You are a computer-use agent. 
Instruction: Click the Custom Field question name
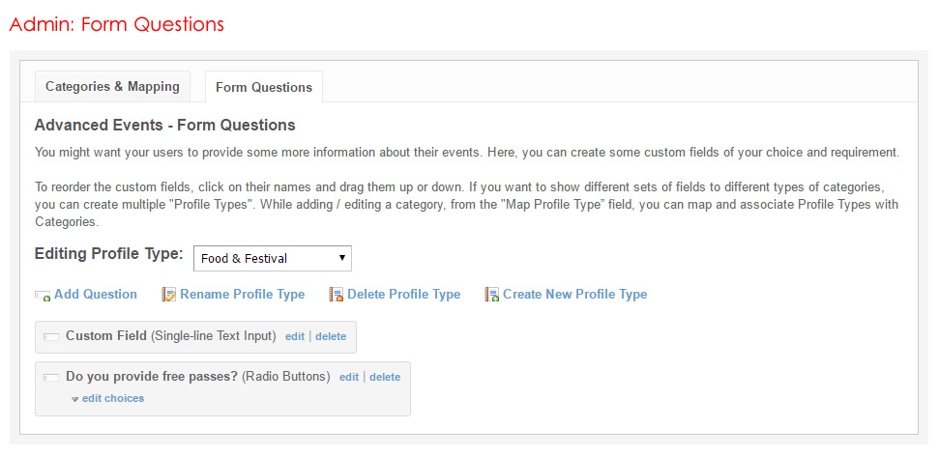[x=106, y=336]
